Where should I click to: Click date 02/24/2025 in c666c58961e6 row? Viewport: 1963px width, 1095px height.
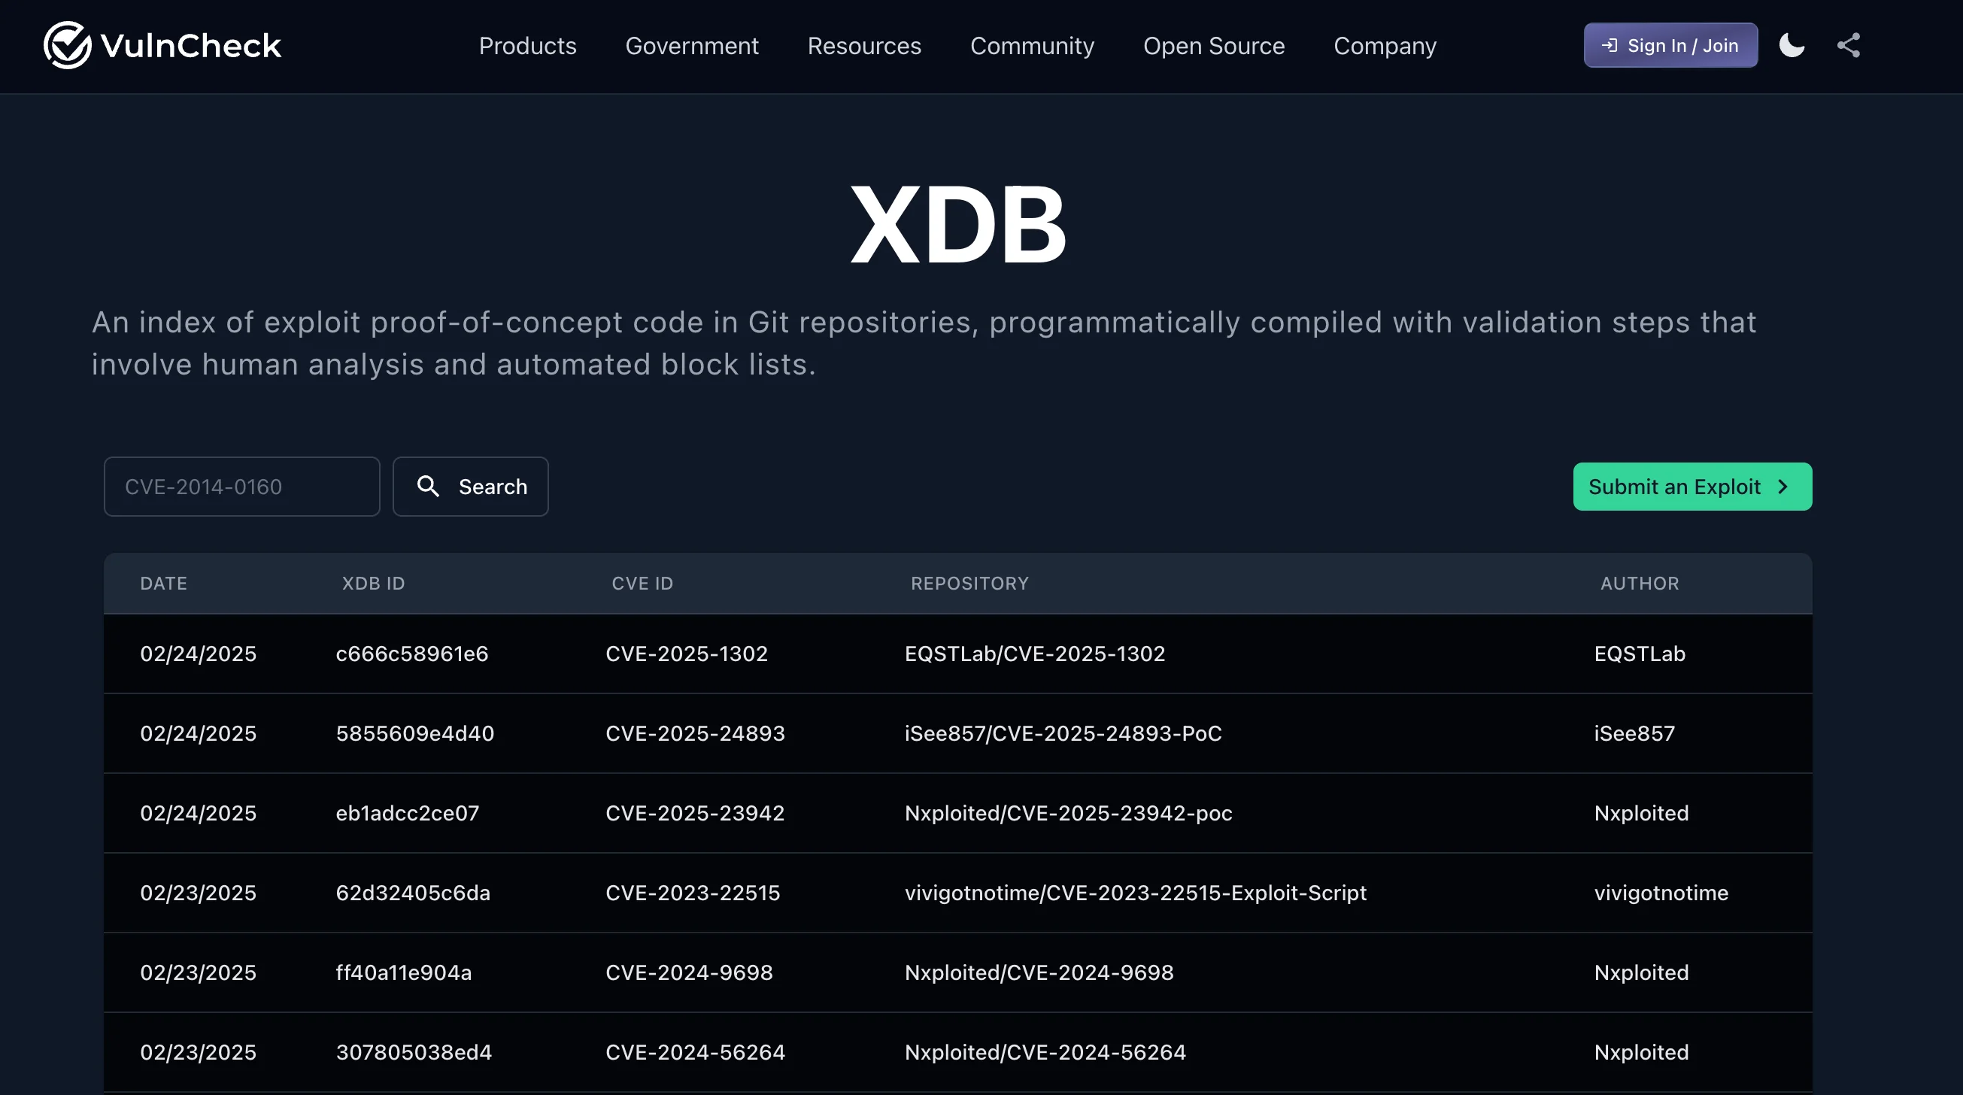pyautogui.click(x=198, y=653)
